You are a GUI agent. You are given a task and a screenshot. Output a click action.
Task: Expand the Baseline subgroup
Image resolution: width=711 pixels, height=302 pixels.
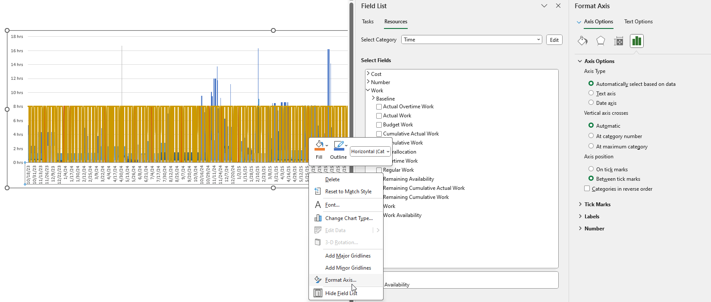(373, 98)
